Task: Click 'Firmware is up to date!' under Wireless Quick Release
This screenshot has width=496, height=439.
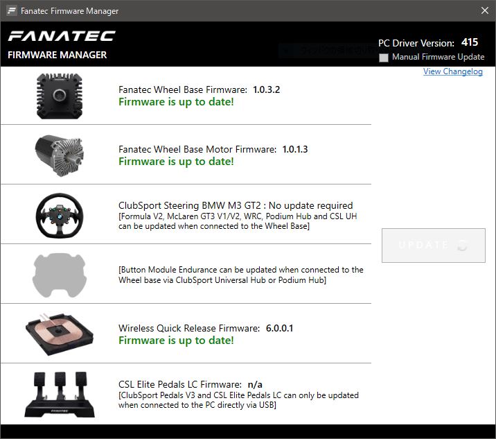Action: click(x=176, y=341)
